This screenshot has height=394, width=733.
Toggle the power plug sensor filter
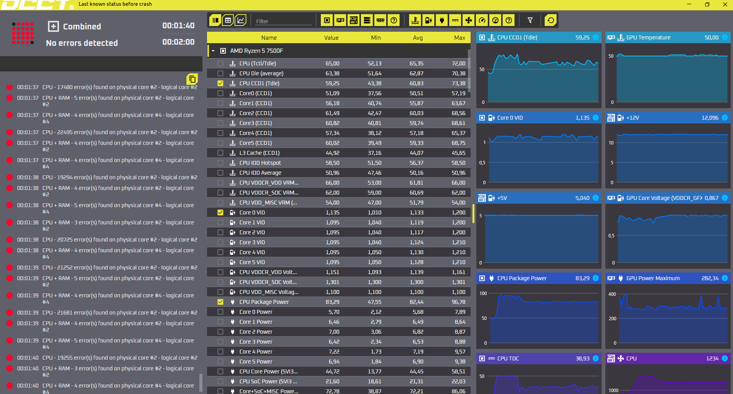click(x=442, y=20)
